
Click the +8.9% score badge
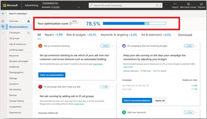[x=105, y=46]
